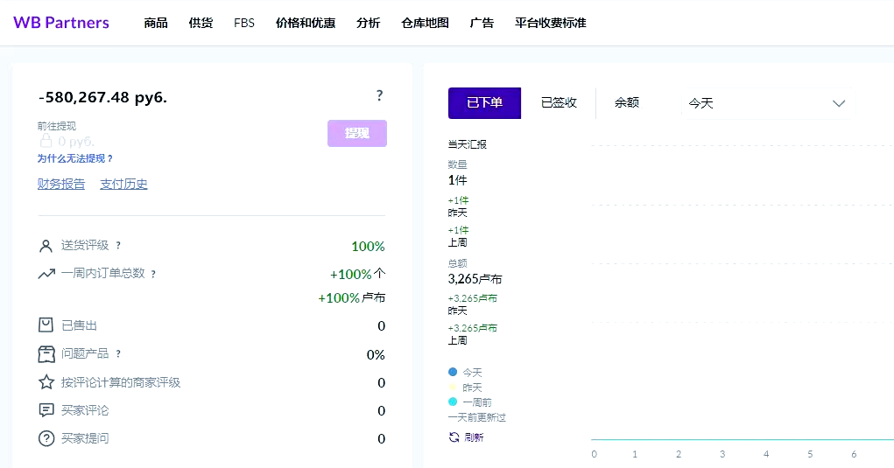This screenshot has height=468, width=894.
Task: Select the 已签收 tab
Action: click(559, 103)
